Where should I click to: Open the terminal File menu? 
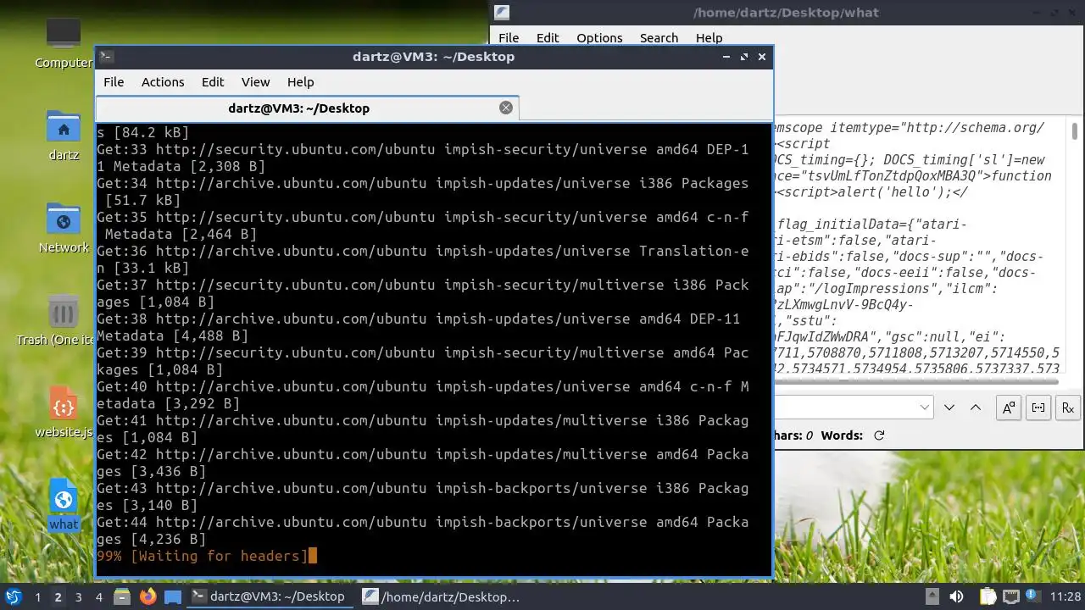coord(114,82)
